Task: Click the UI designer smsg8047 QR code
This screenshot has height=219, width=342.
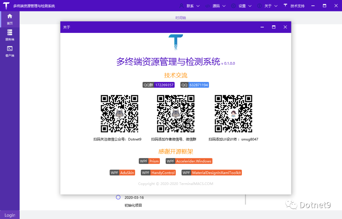Action: coord(233,114)
